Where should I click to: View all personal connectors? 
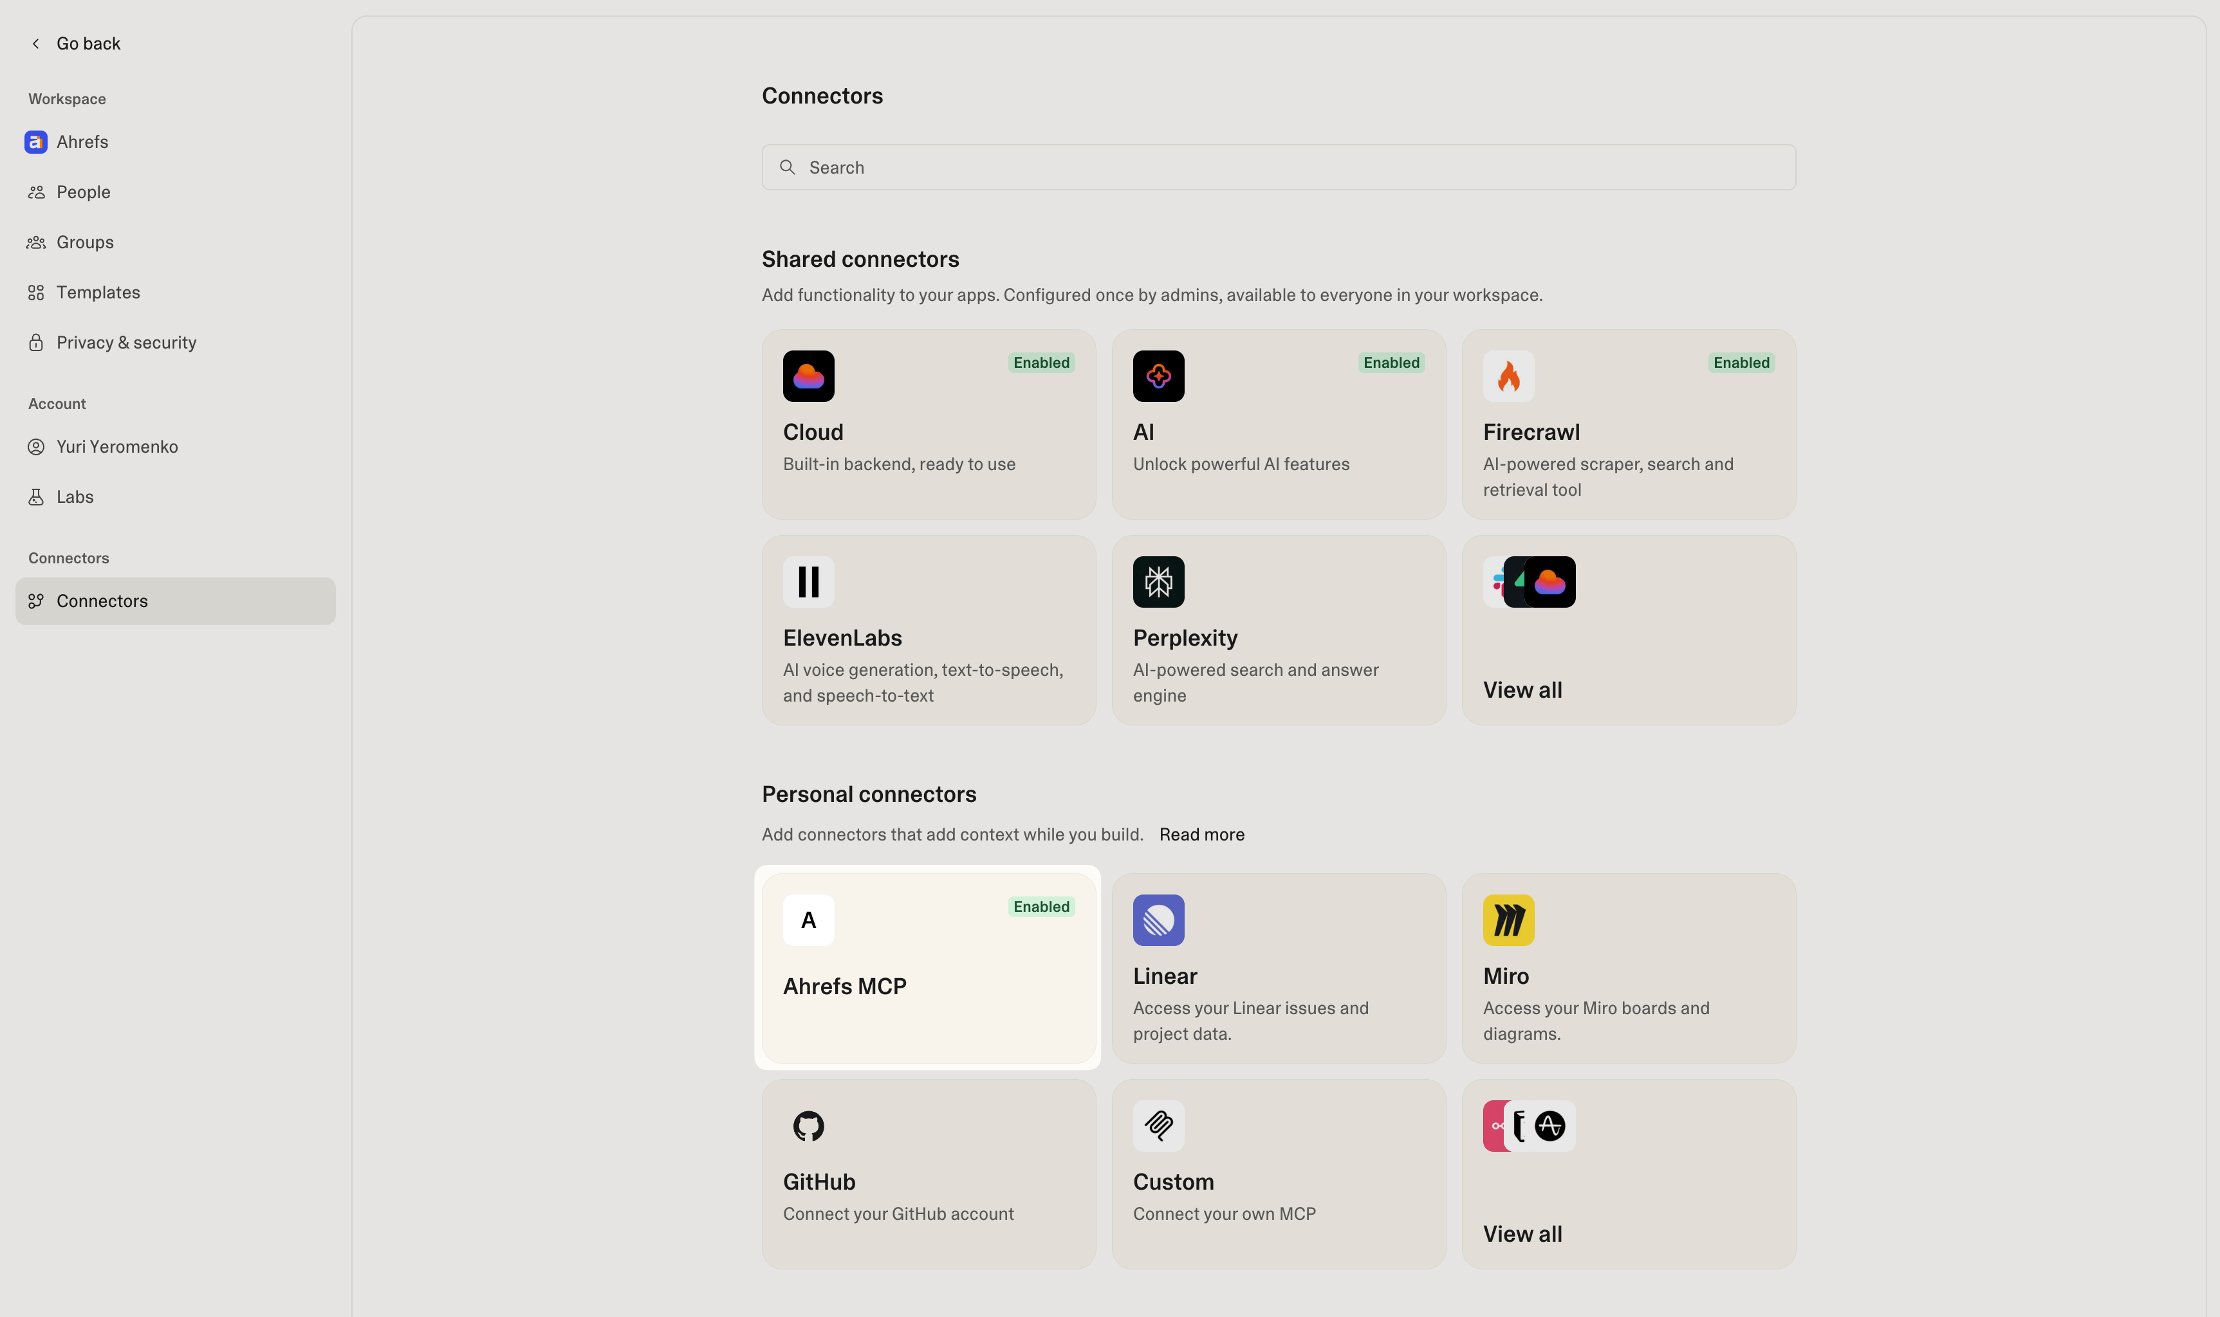(1522, 1233)
